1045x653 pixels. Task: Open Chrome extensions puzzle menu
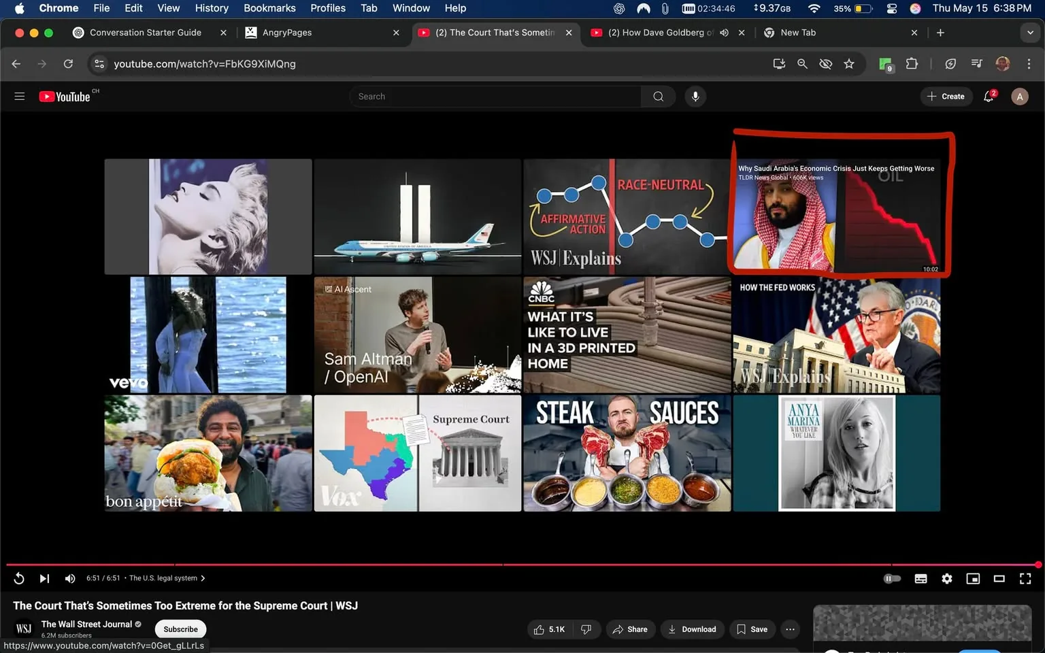click(912, 63)
